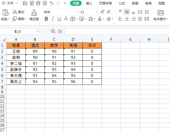Screen dimensions: 170x132
Task: Click the Copy (复制) icon
Action: pos(15,19)
